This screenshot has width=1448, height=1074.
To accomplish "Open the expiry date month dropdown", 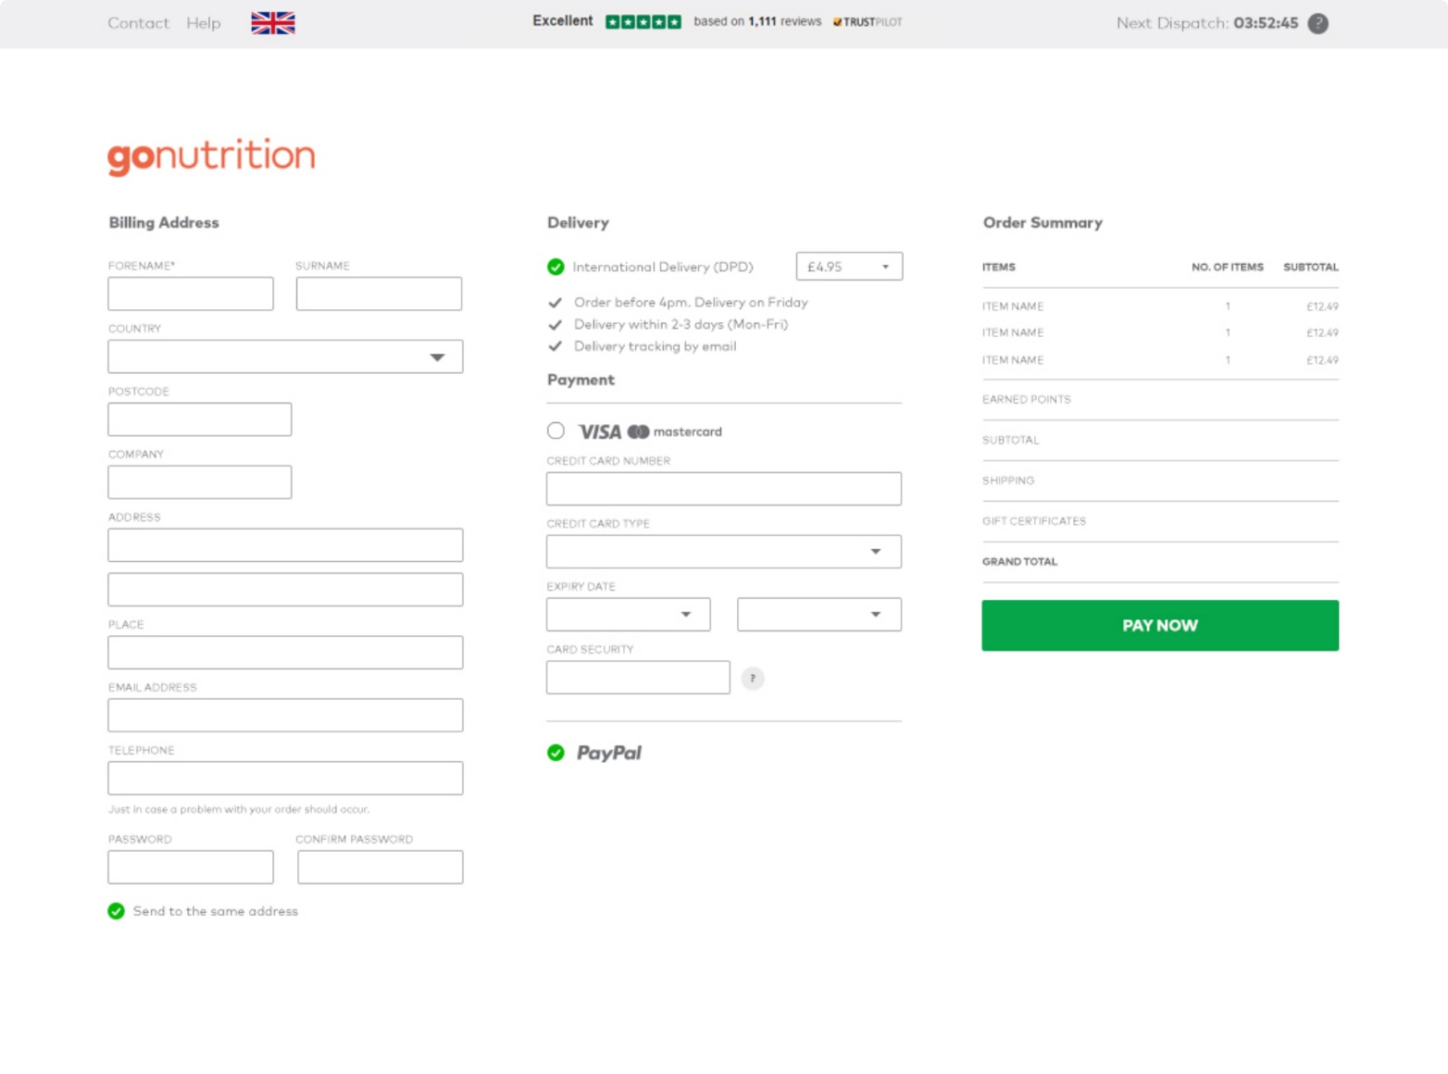I will (629, 615).
